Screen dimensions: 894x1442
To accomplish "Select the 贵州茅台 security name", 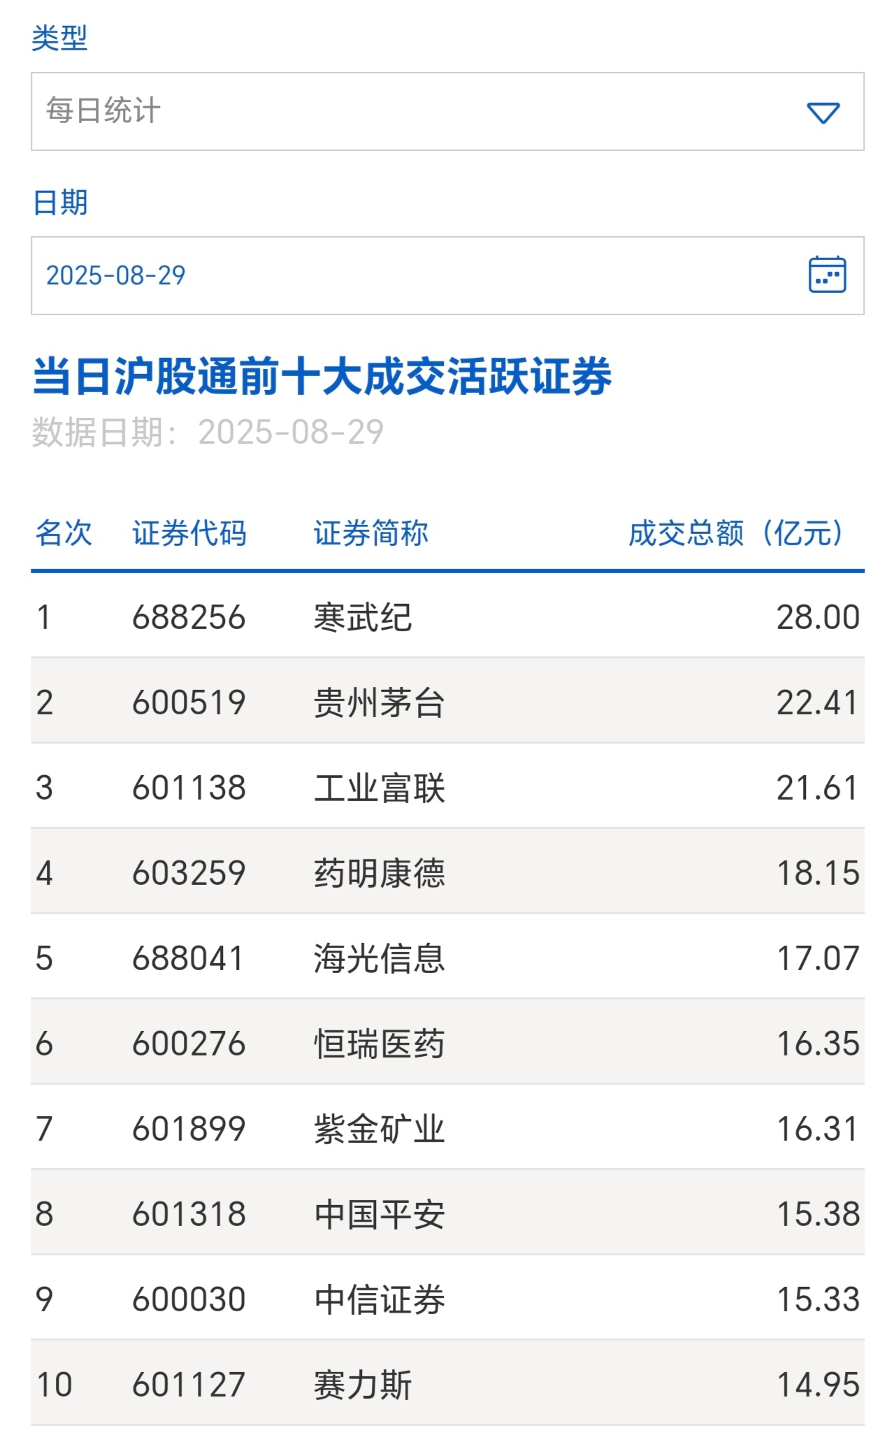I will pyautogui.click(x=380, y=703).
